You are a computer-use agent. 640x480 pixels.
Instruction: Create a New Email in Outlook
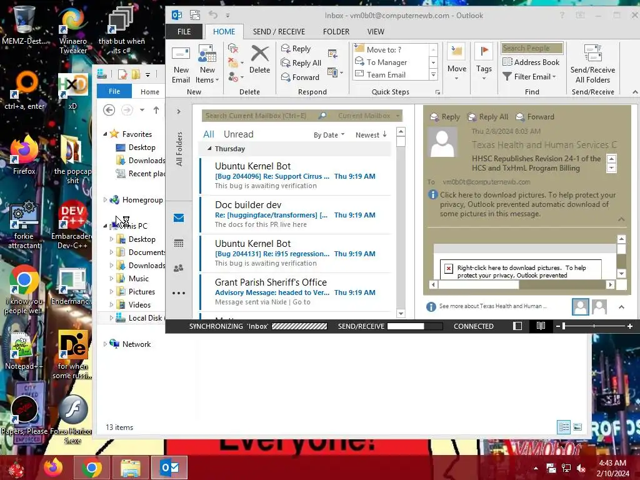click(181, 64)
